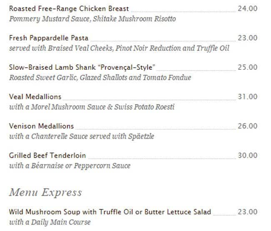Click the 31.00 veal medallions price
This screenshot has width=271, height=231.
point(248,97)
